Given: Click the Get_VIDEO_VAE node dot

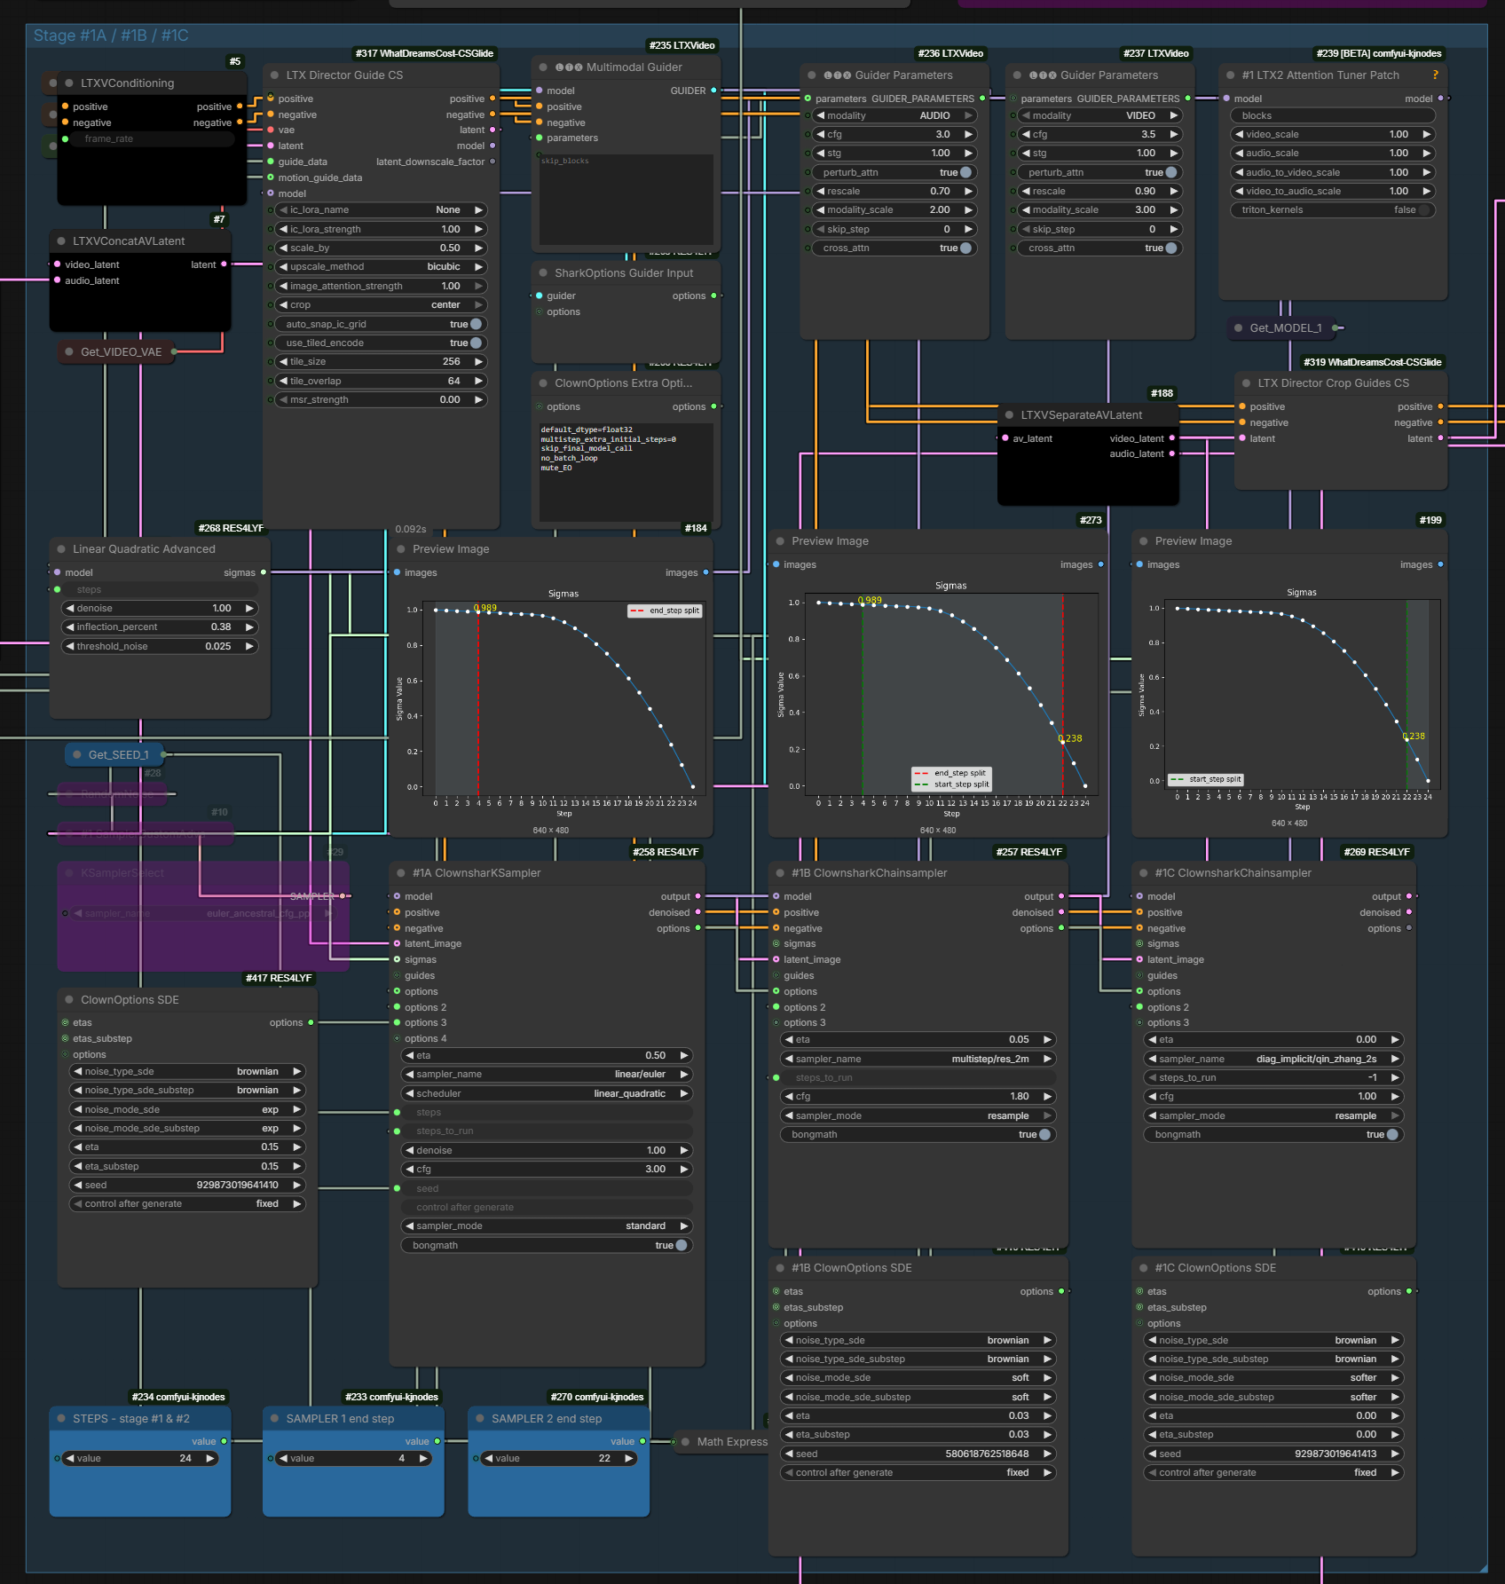Looking at the screenshot, I should 69,352.
